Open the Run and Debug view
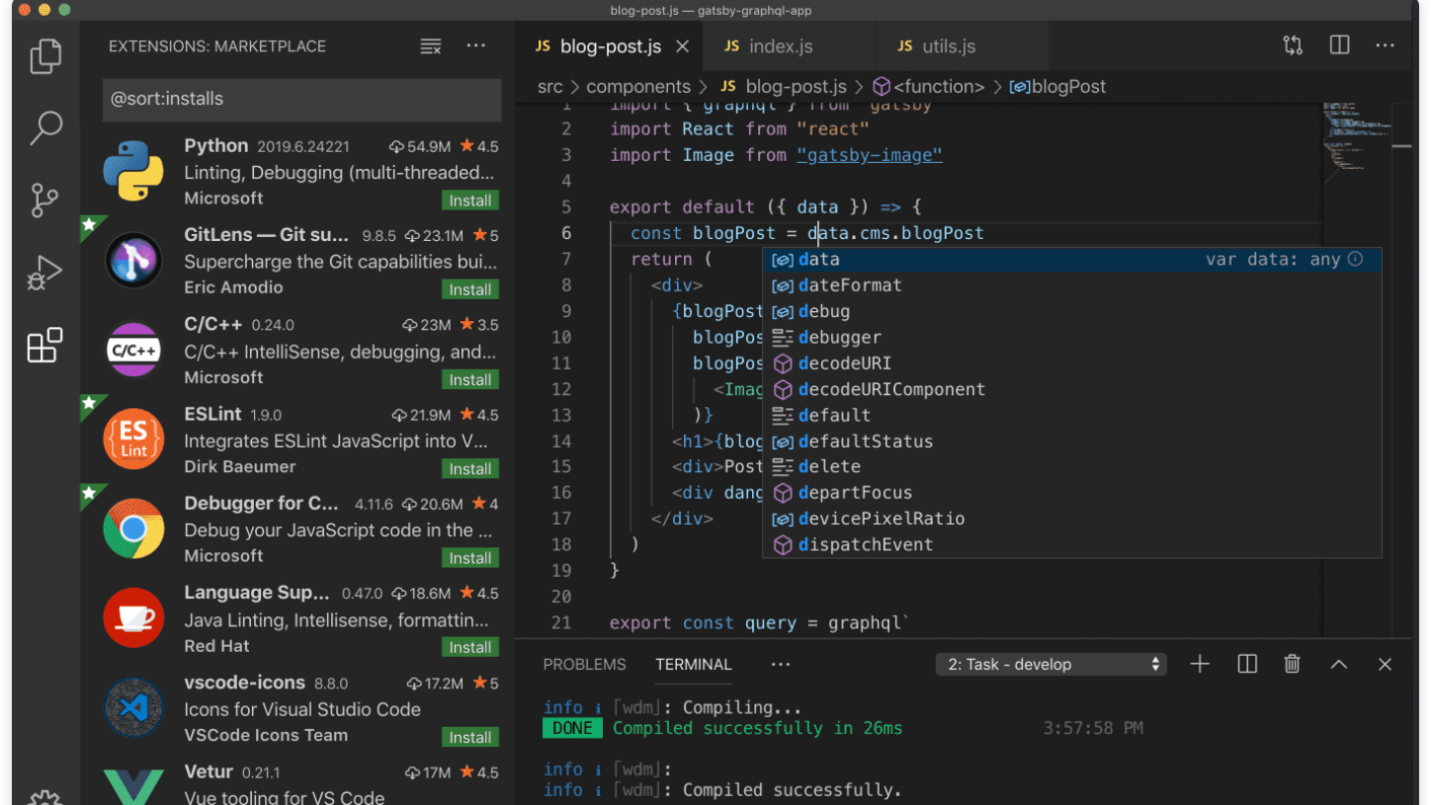 (x=45, y=273)
